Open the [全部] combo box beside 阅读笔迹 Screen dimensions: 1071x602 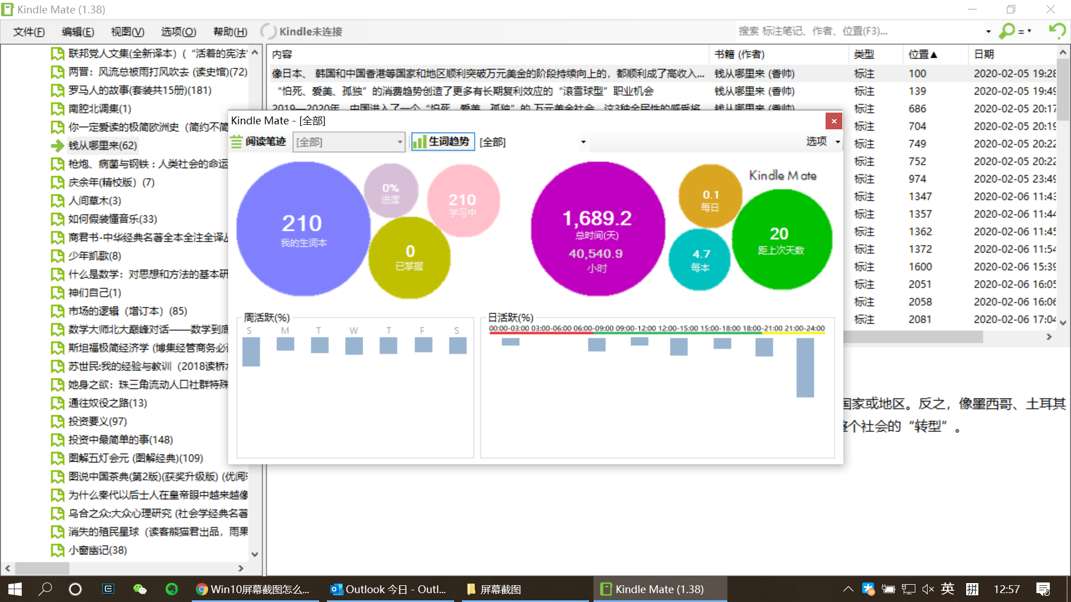point(349,142)
